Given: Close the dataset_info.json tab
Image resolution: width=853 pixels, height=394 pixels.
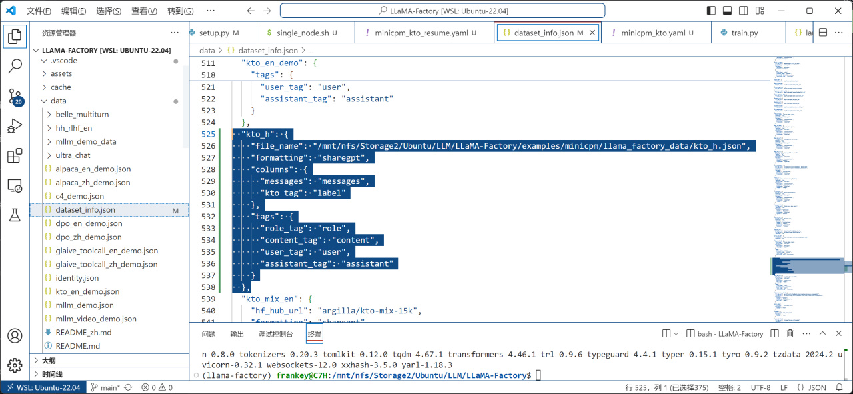Looking at the screenshot, I should (592, 33).
